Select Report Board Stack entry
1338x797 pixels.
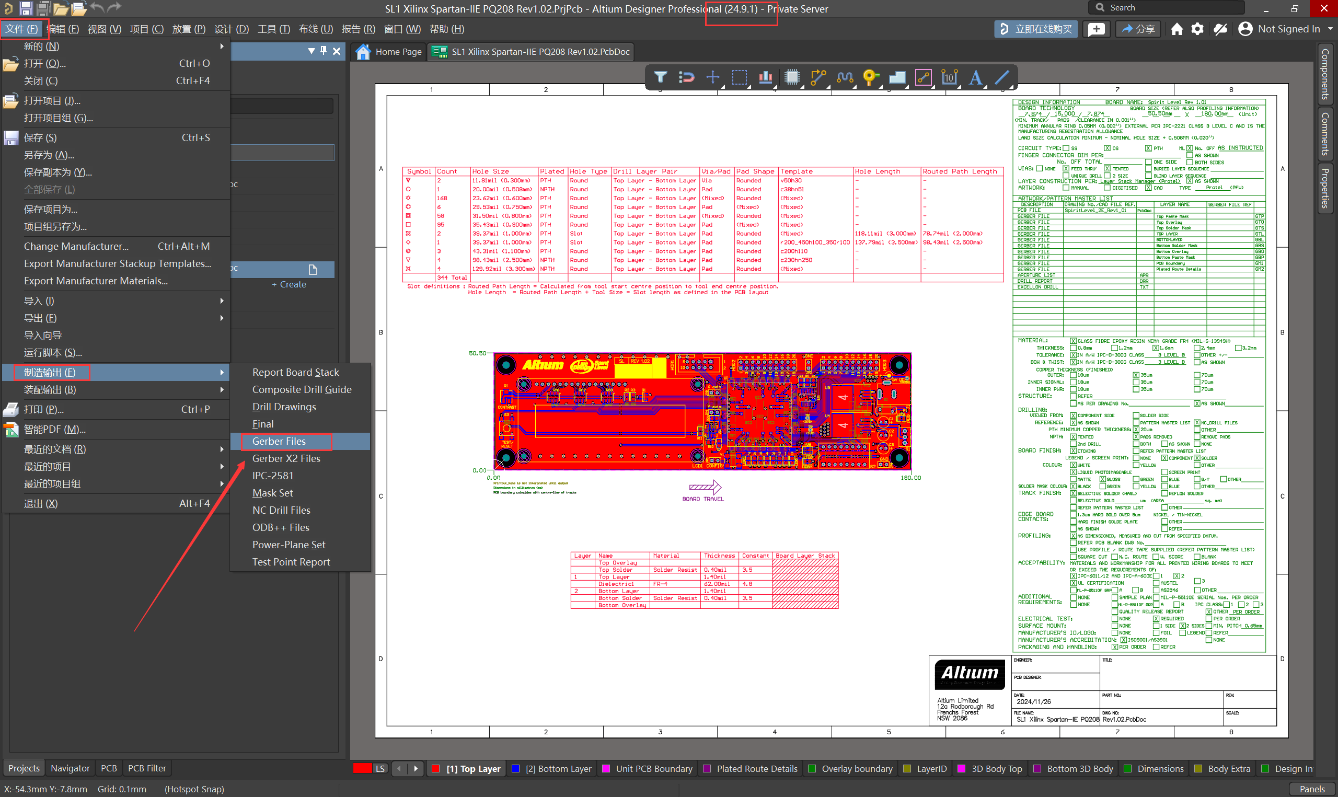point(300,372)
